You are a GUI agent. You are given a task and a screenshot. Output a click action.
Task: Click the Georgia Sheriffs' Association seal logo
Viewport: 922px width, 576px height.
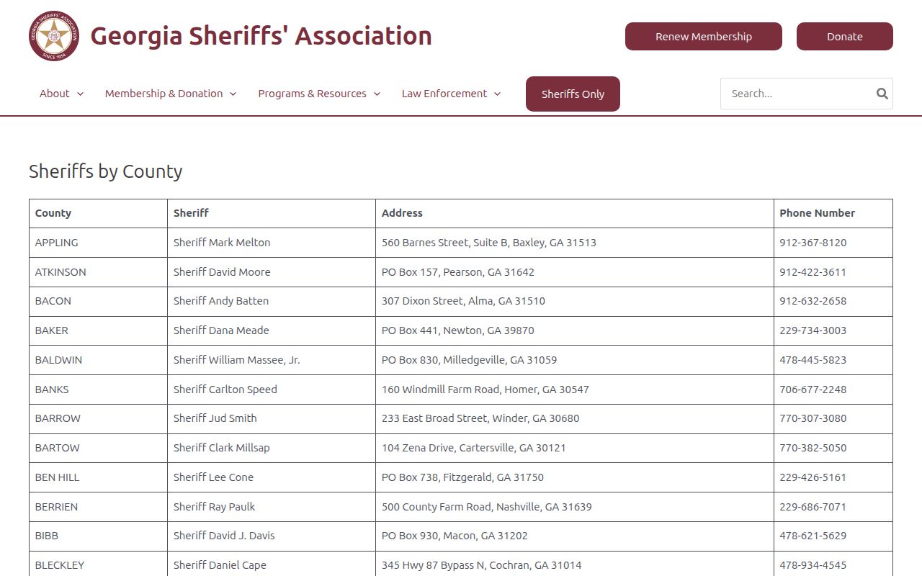[x=54, y=36]
